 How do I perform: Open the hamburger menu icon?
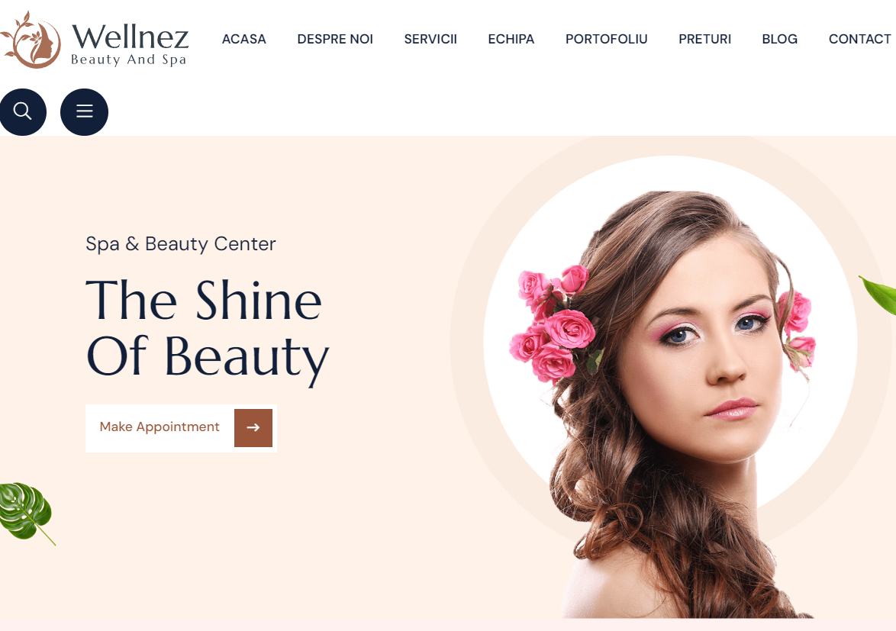pyautogui.click(x=84, y=112)
